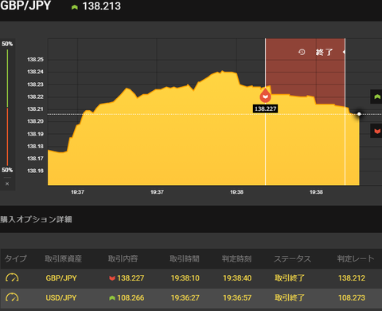The width and height of the screenshot is (382, 311).
Task: Click the red part of the sentiment bar
Action: (7, 137)
